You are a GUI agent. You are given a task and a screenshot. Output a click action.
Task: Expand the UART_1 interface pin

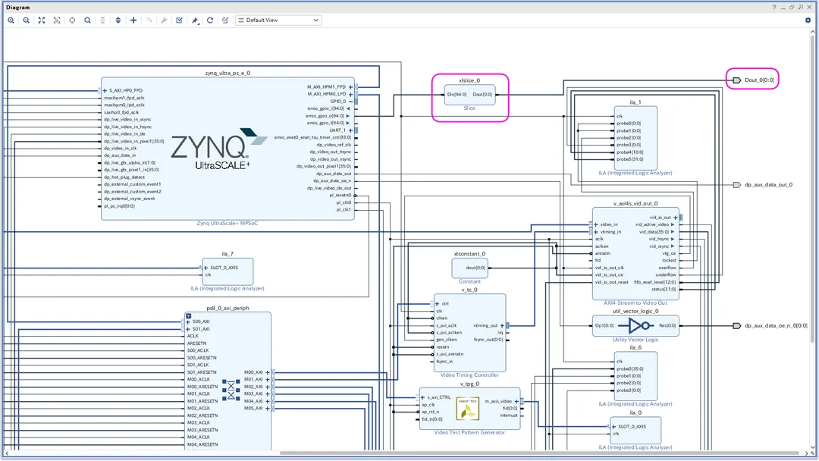click(350, 130)
